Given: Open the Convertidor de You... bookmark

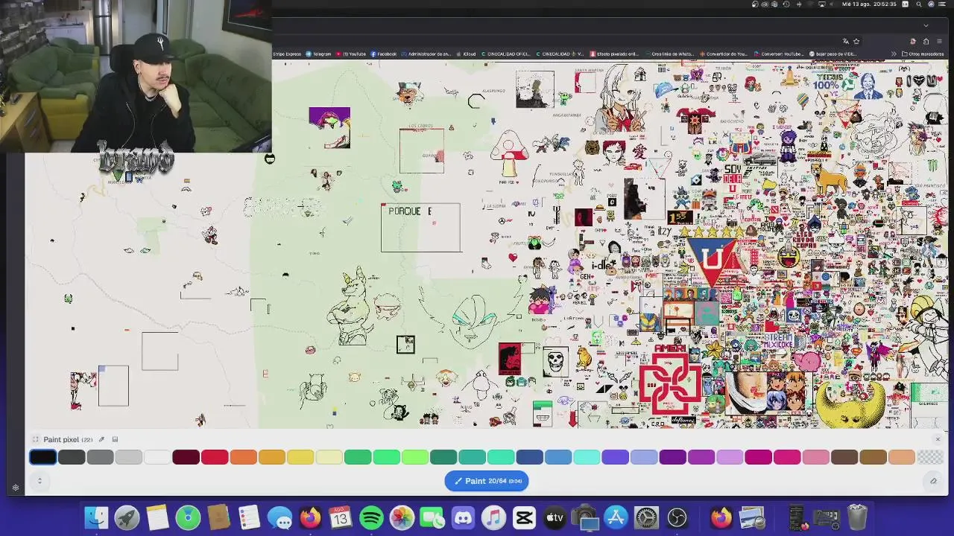Looking at the screenshot, I should pos(723,54).
